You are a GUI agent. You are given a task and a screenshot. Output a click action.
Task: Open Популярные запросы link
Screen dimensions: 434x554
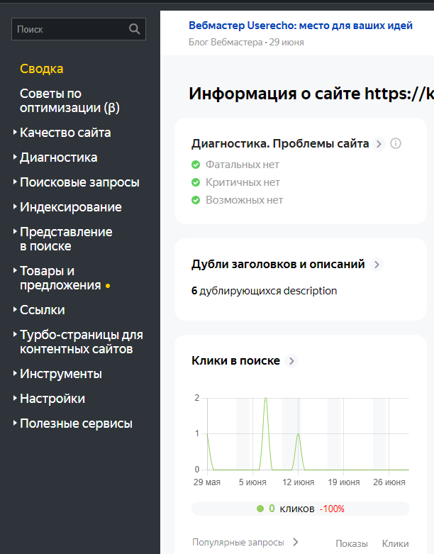pos(238,543)
